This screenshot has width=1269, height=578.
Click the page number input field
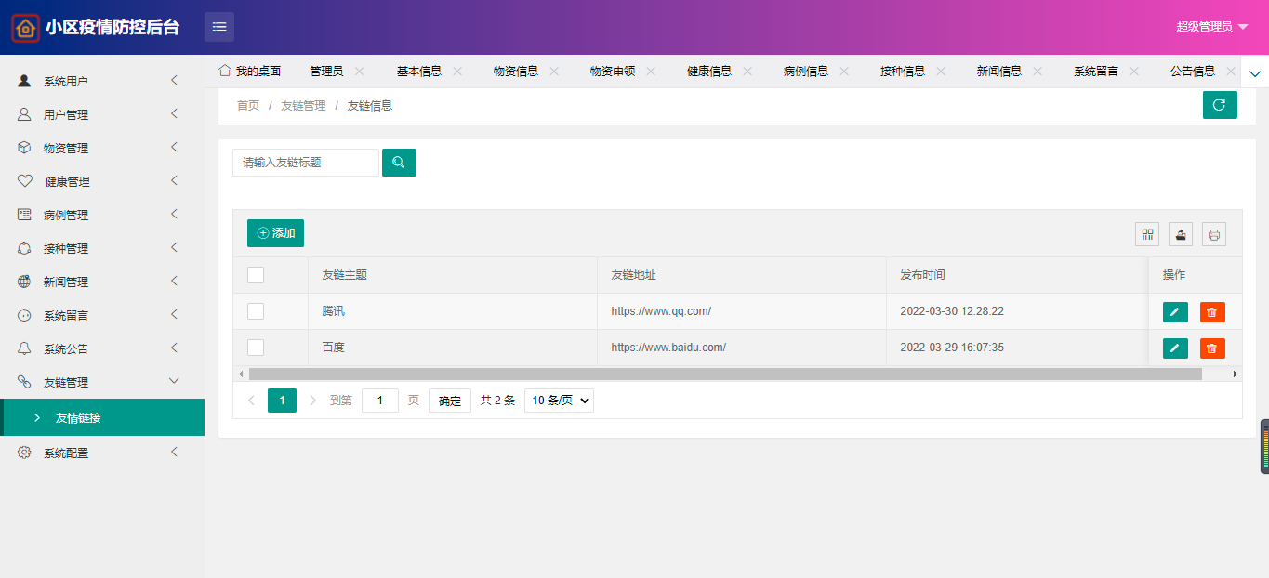(380, 401)
